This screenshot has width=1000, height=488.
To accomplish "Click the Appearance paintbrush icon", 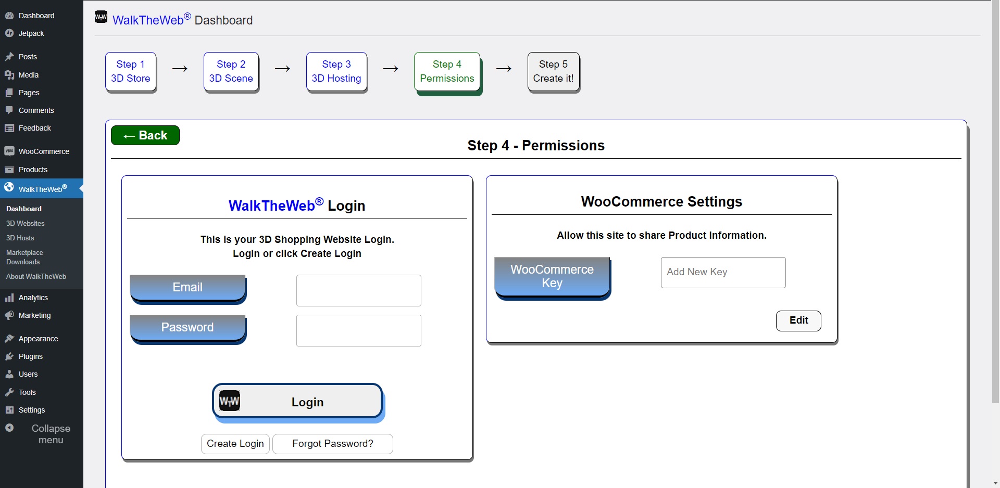I will point(9,339).
